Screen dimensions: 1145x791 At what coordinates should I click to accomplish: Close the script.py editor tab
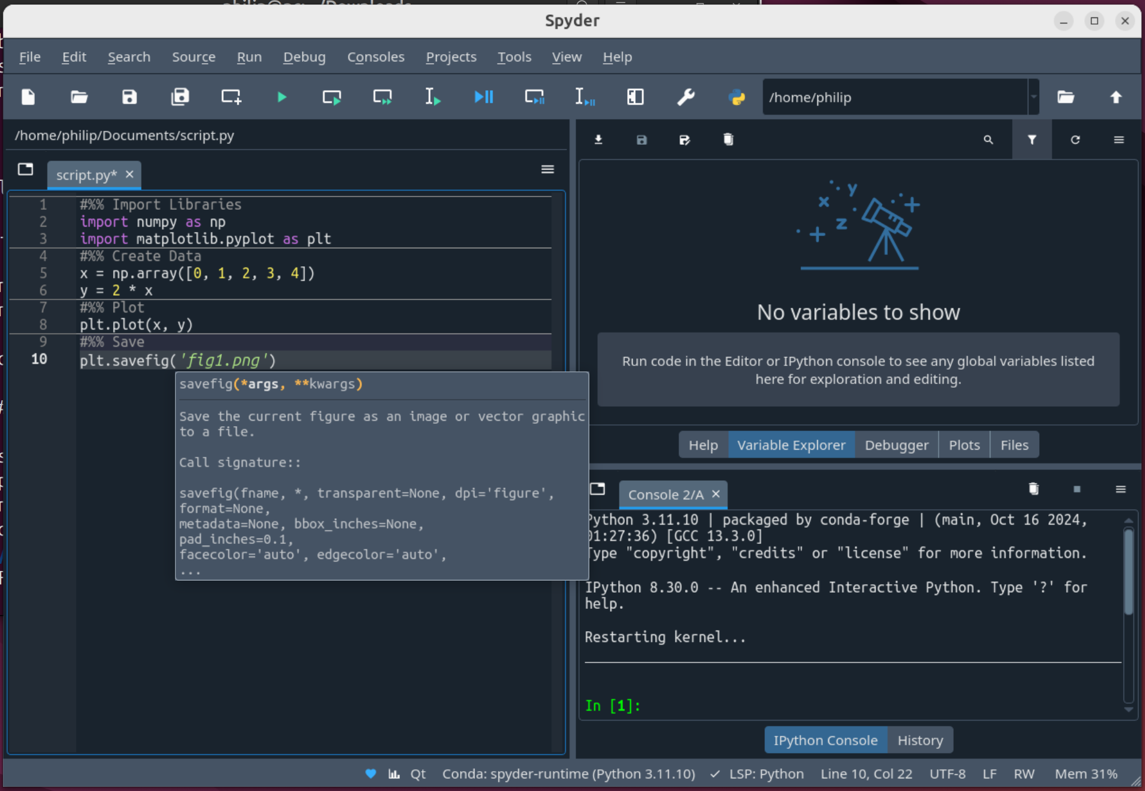129,174
